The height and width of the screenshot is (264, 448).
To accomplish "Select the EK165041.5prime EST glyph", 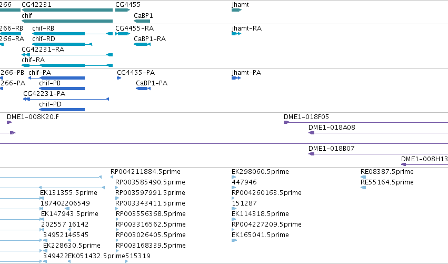I will (234, 240).
